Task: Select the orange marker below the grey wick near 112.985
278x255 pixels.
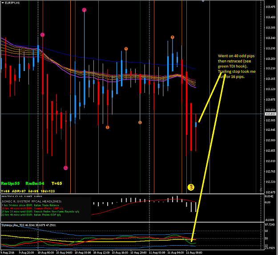Action: point(140,122)
